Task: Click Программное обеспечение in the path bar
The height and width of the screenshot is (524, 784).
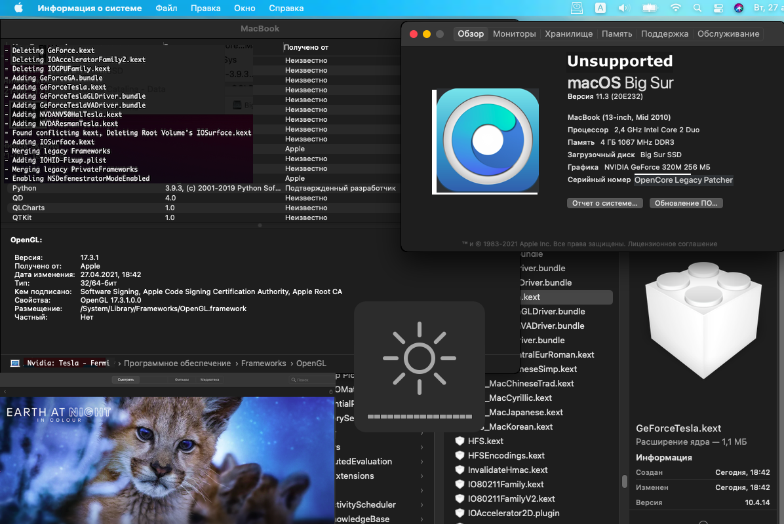Action: pos(177,363)
